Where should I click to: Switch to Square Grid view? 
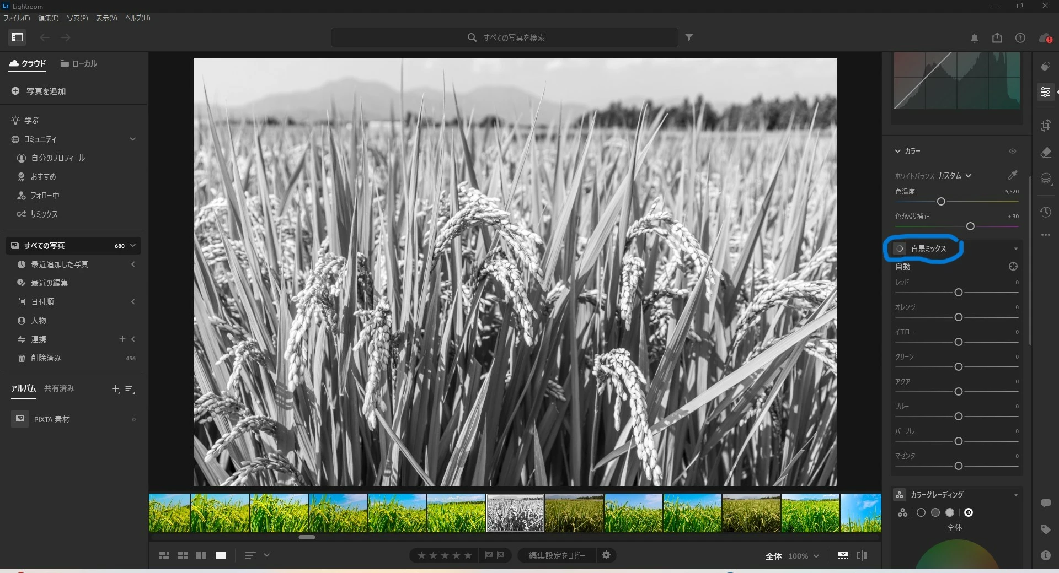tap(183, 555)
